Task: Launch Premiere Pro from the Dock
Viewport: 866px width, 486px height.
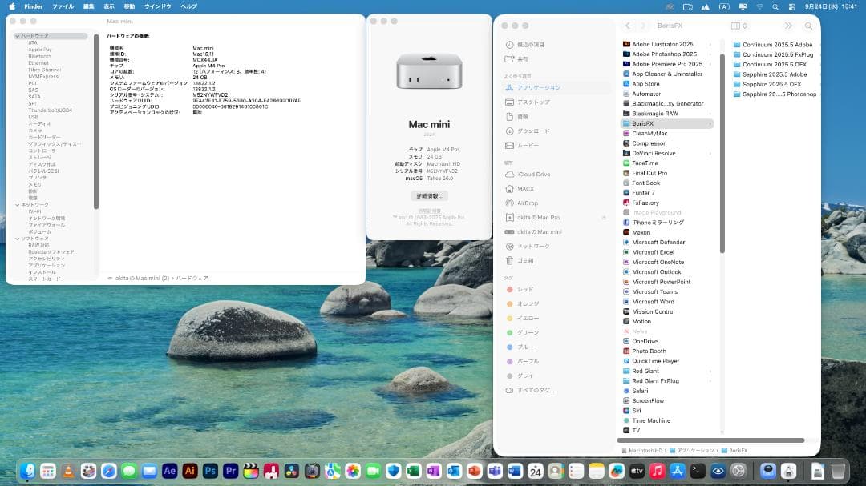Action: 230,471
